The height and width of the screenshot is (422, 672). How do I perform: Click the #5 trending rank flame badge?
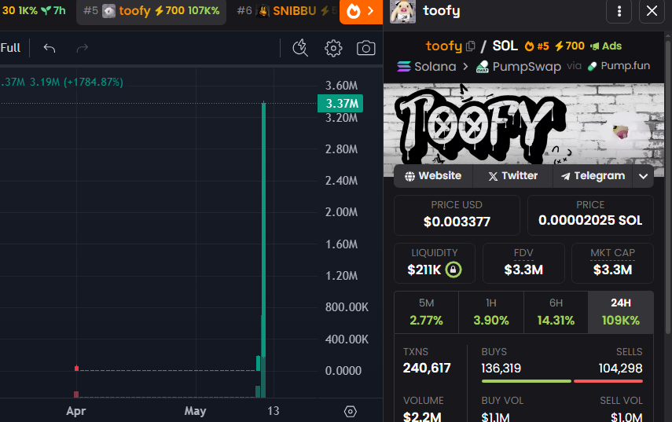coord(537,46)
